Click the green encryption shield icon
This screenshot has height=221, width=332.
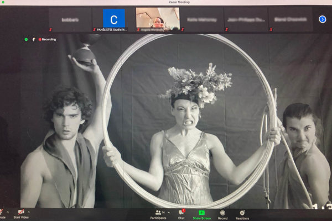coord(26,39)
